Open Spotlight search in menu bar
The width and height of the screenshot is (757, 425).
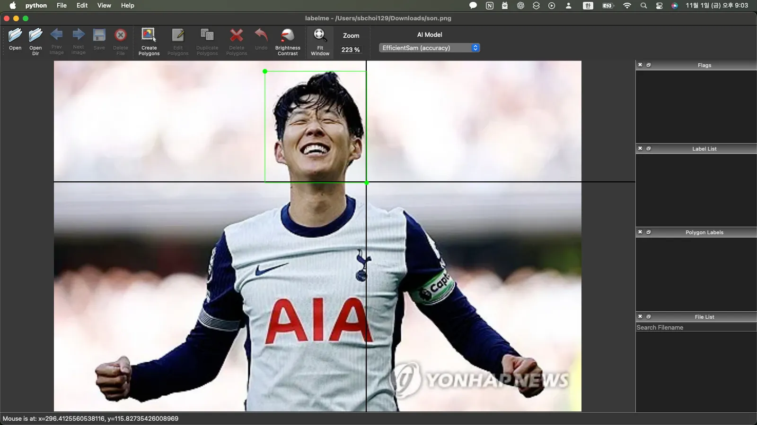click(x=643, y=6)
